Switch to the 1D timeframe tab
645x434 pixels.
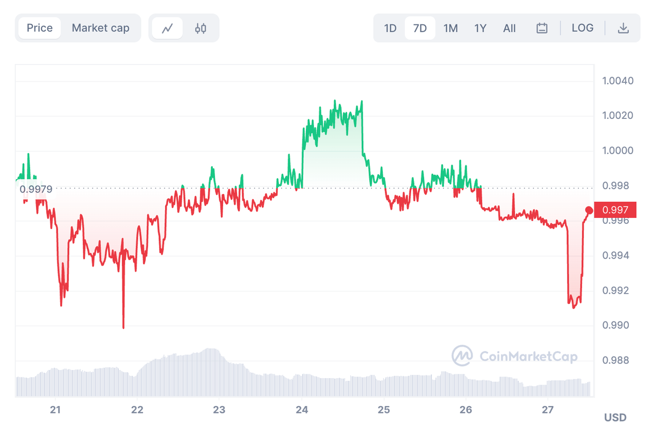(390, 27)
